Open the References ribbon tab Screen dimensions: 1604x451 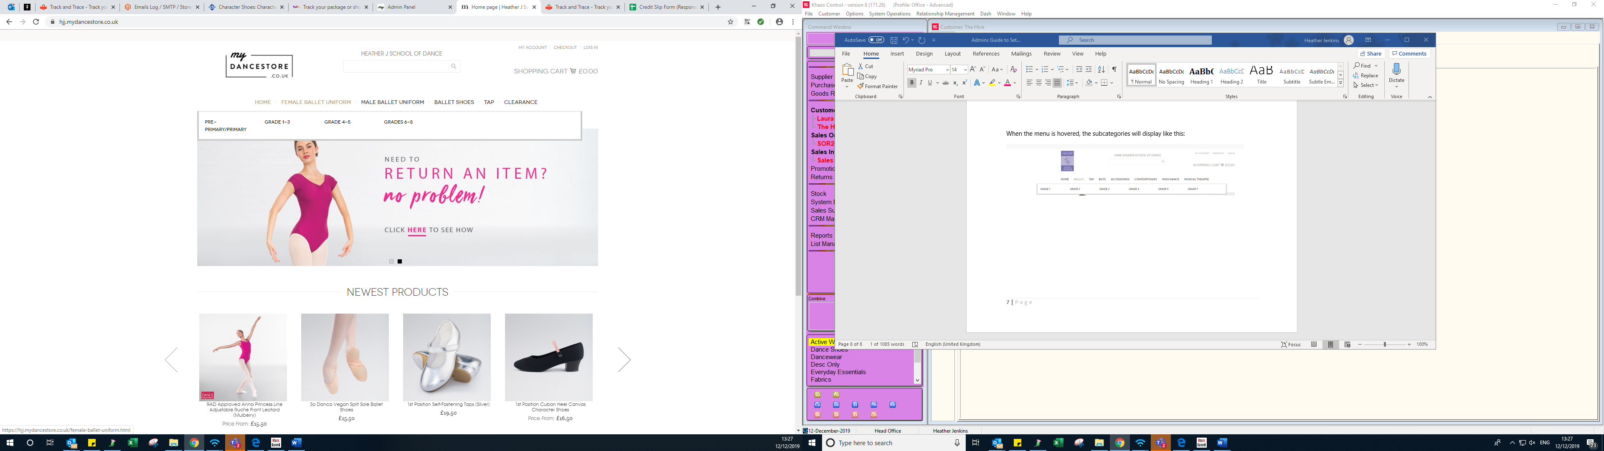pos(986,53)
